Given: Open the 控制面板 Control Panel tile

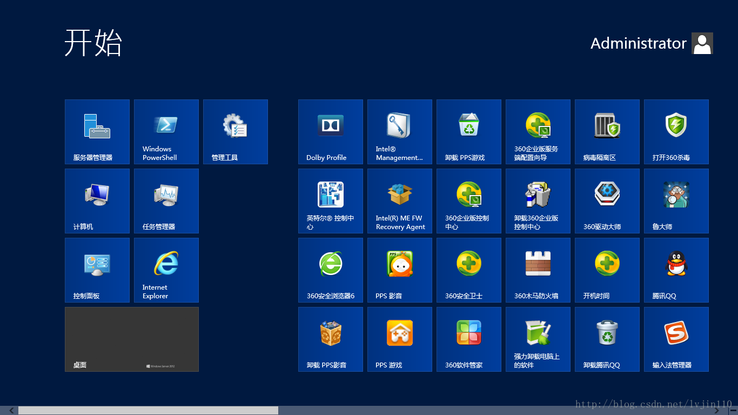Looking at the screenshot, I should 97,270.
